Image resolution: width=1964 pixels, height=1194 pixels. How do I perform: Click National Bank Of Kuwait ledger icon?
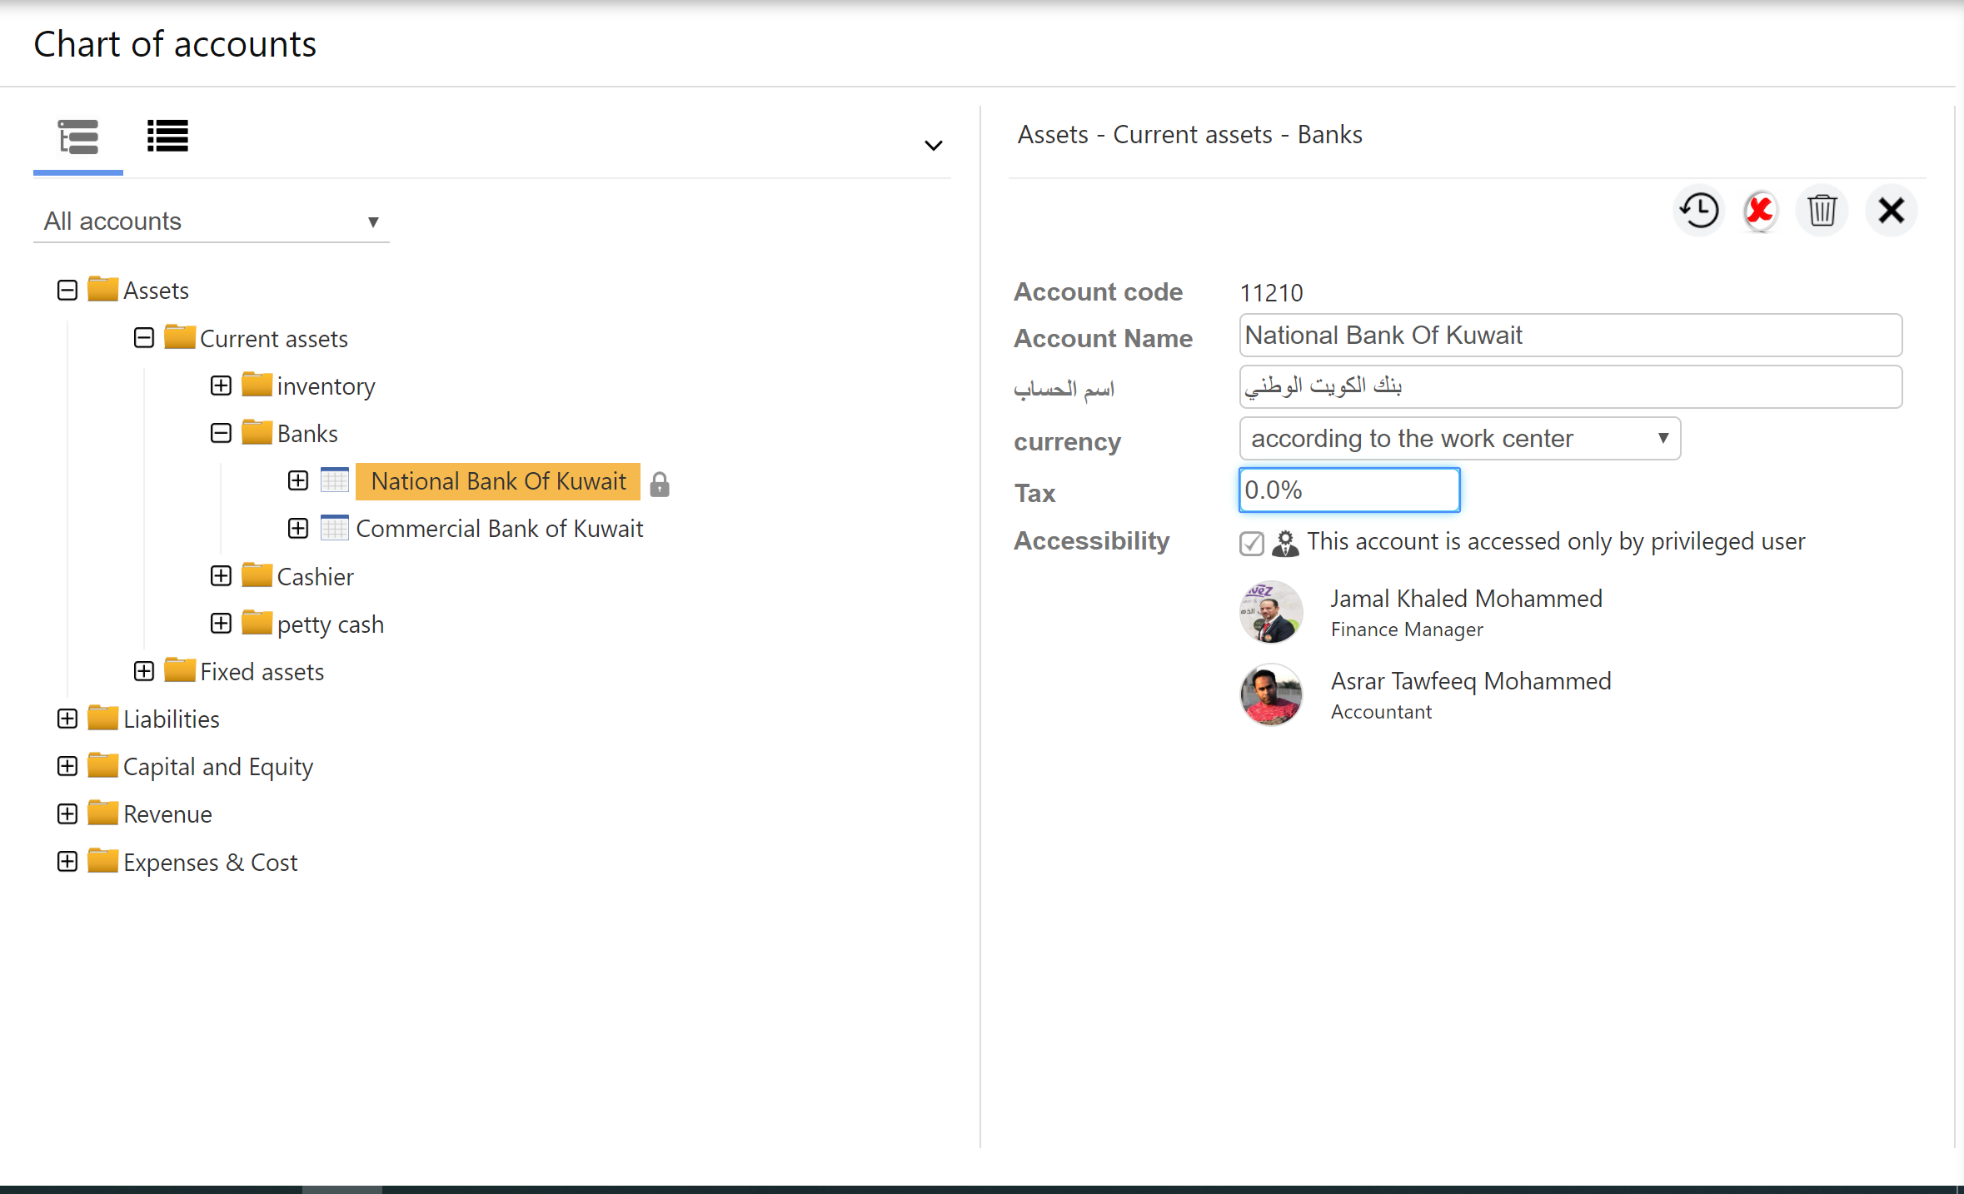pos(335,480)
